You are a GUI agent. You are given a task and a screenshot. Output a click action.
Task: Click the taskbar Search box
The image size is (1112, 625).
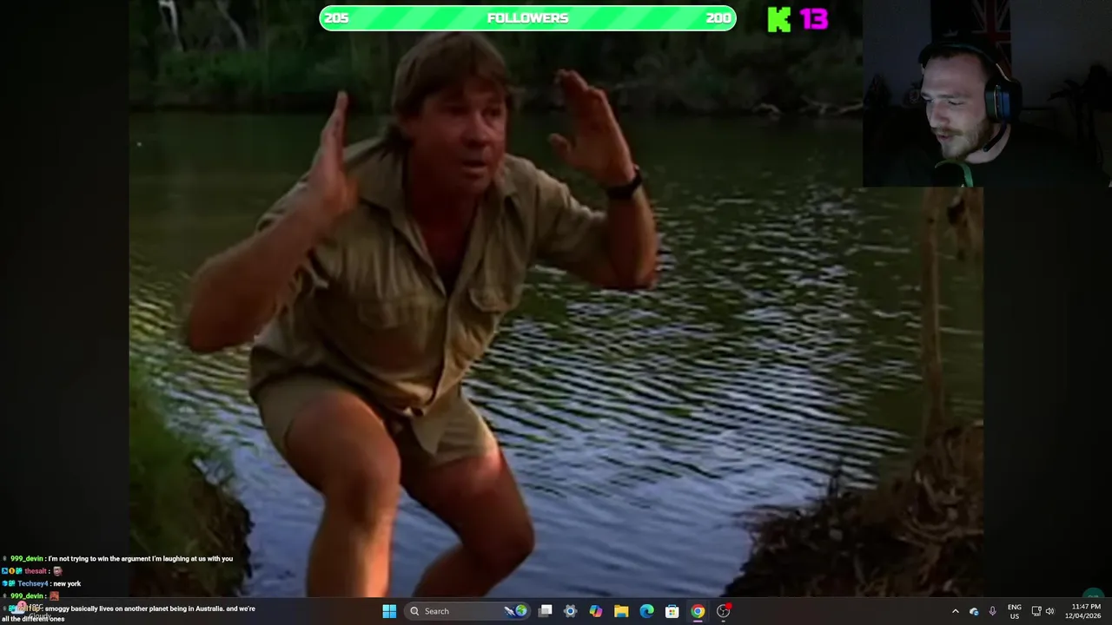[467, 611]
